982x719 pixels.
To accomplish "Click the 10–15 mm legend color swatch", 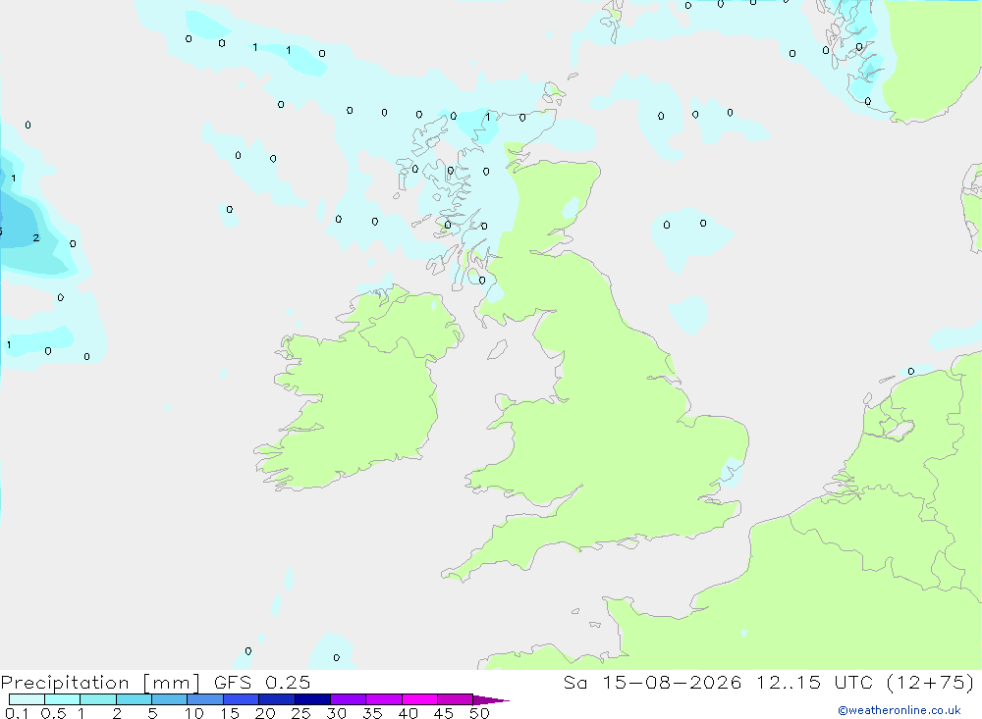I will pos(205,699).
